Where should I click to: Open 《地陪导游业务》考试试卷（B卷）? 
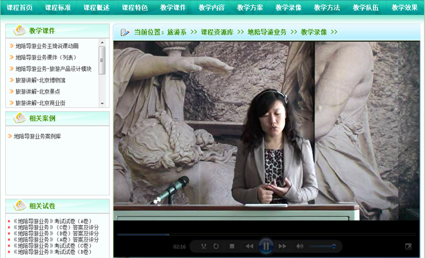click(x=53, y=252)
